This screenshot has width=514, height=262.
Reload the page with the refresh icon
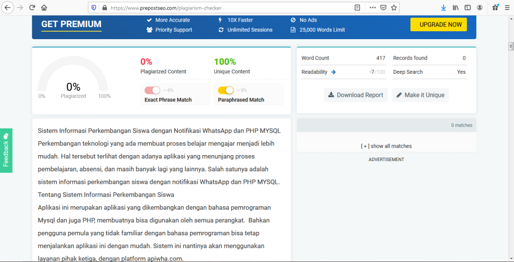tap(32, 8)
